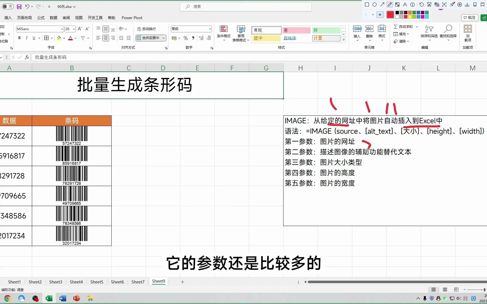Toggle the AutoSave switch

point(8,6)
